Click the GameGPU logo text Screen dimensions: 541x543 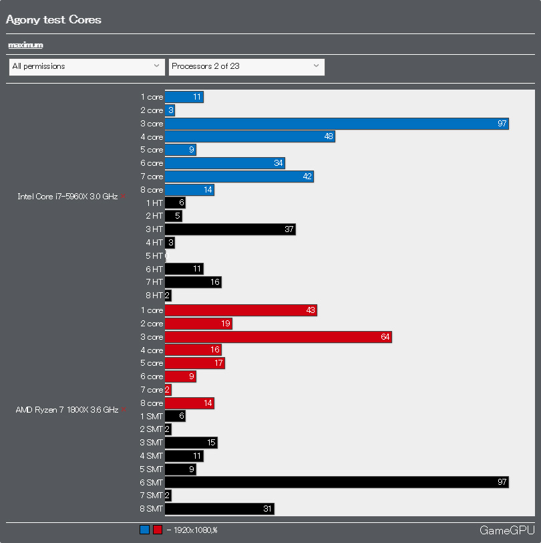[x=507, y=530]
